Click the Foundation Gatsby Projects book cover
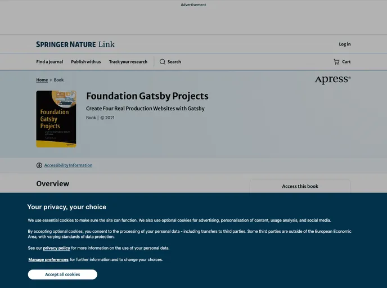Image resolution: width=387 pixels, height=288 pixels. [x=56, y=119]
